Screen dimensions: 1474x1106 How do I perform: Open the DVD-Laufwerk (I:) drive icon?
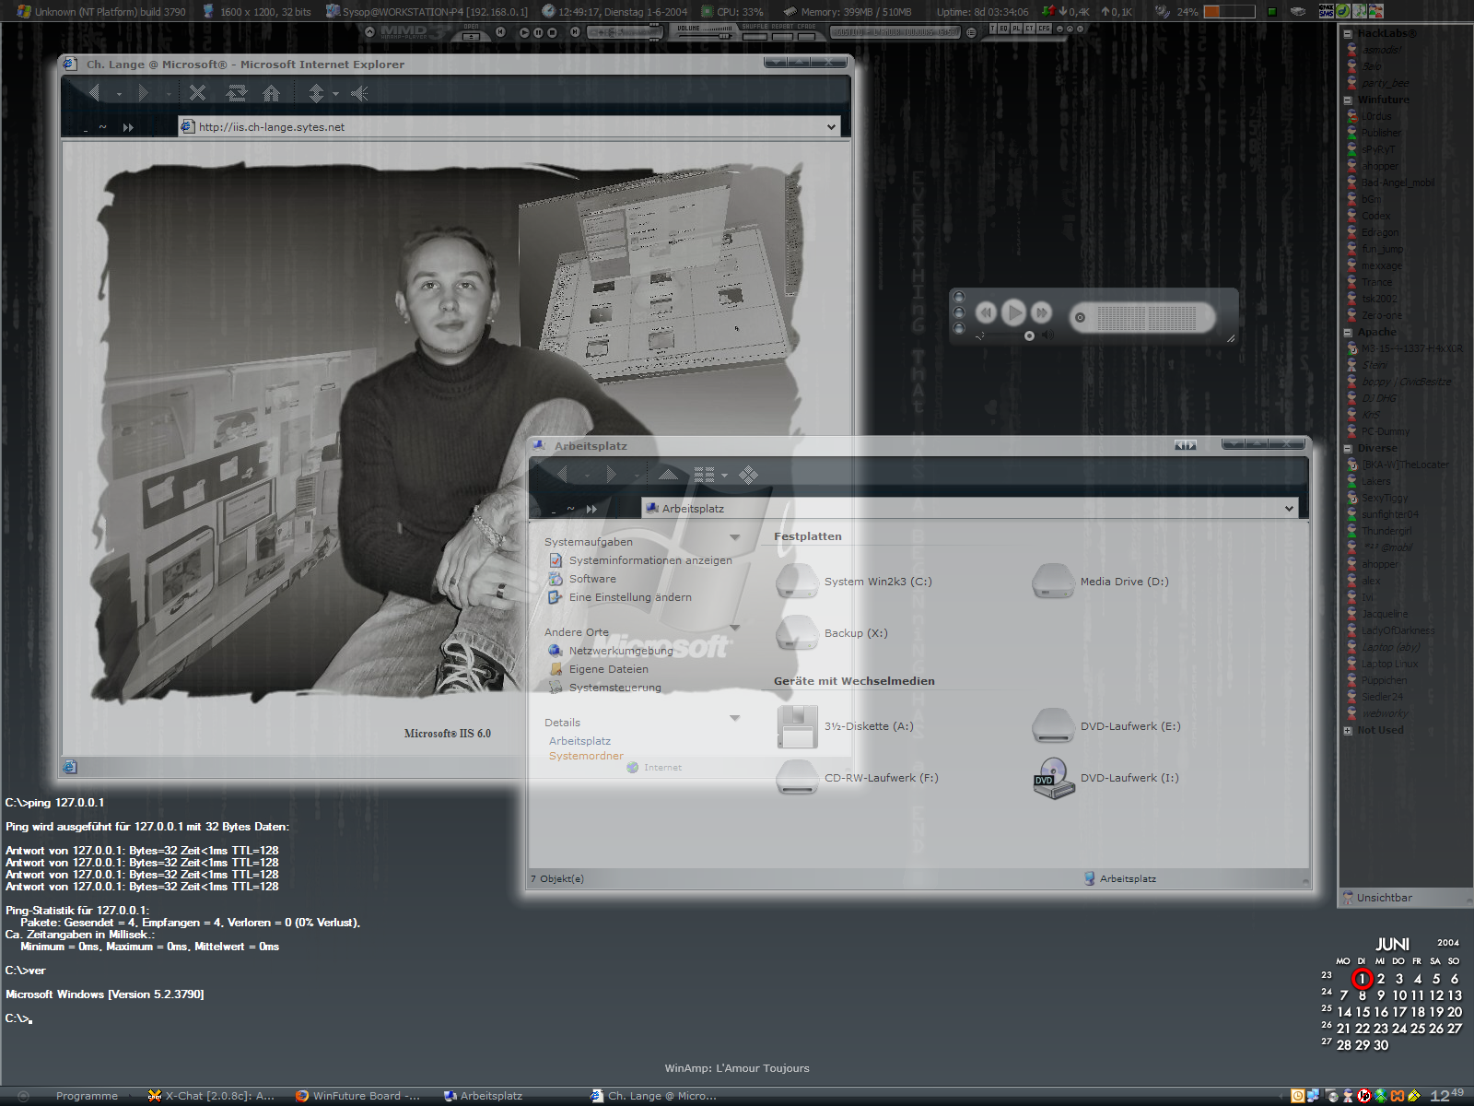pos(1053,778)
